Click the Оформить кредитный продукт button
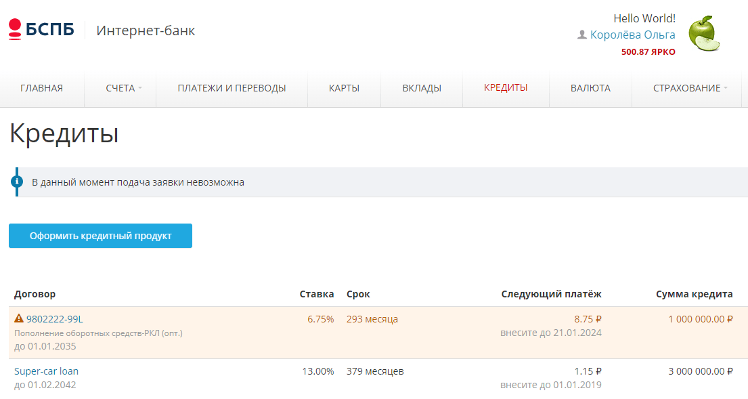This screenshot has height=399, width=748. pyautogui.click(x=100, y=236)
